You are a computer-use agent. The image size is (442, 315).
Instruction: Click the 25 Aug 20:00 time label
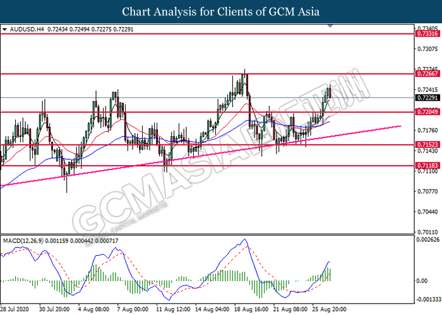tap(329, 309)
